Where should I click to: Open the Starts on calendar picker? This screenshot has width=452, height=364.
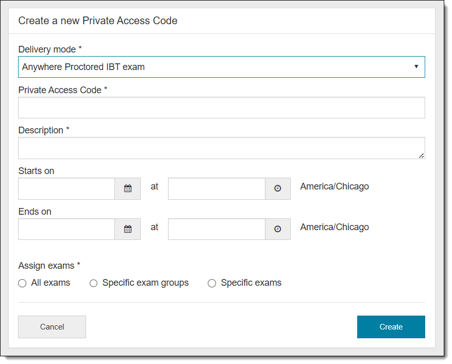pyautogui.click(x=127, y=188)
